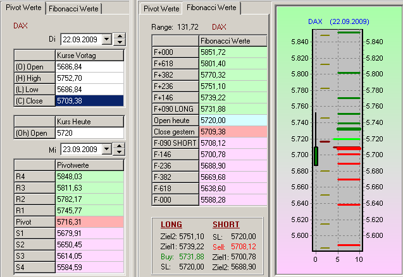Select F-618 value 5638,60
The height and width of the screenshot is (277, 403).
coord(233,188)
